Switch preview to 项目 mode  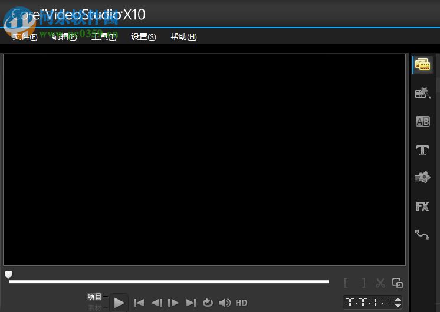click(94, 296)
